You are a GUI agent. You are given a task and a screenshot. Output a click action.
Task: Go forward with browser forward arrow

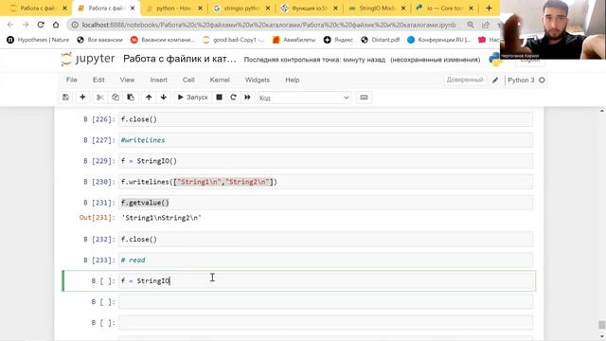(x=26, y=25)
